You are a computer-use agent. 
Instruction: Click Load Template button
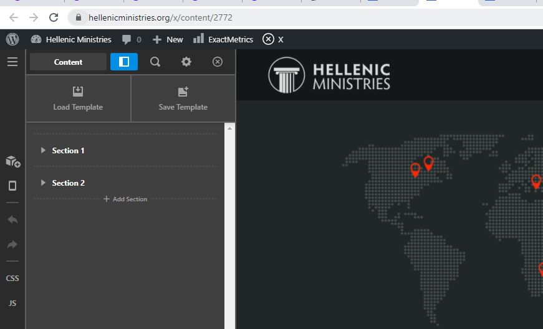point(78,98)
